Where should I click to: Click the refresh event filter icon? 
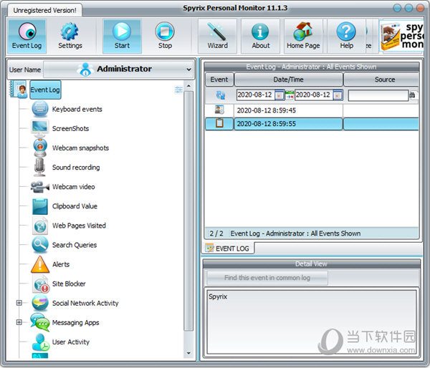pos(221,95)
